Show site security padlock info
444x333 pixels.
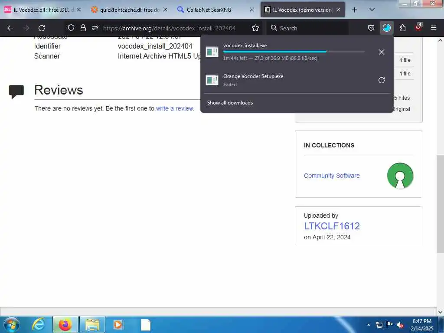83,28
